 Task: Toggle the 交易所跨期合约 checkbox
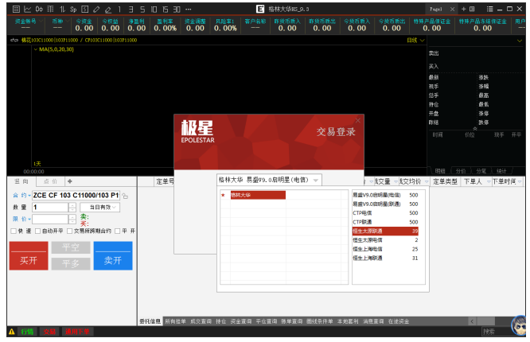[69, 231]
